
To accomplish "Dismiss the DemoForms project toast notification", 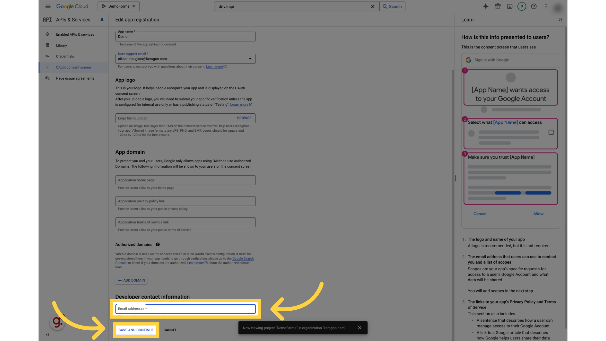I will (359, 327).
